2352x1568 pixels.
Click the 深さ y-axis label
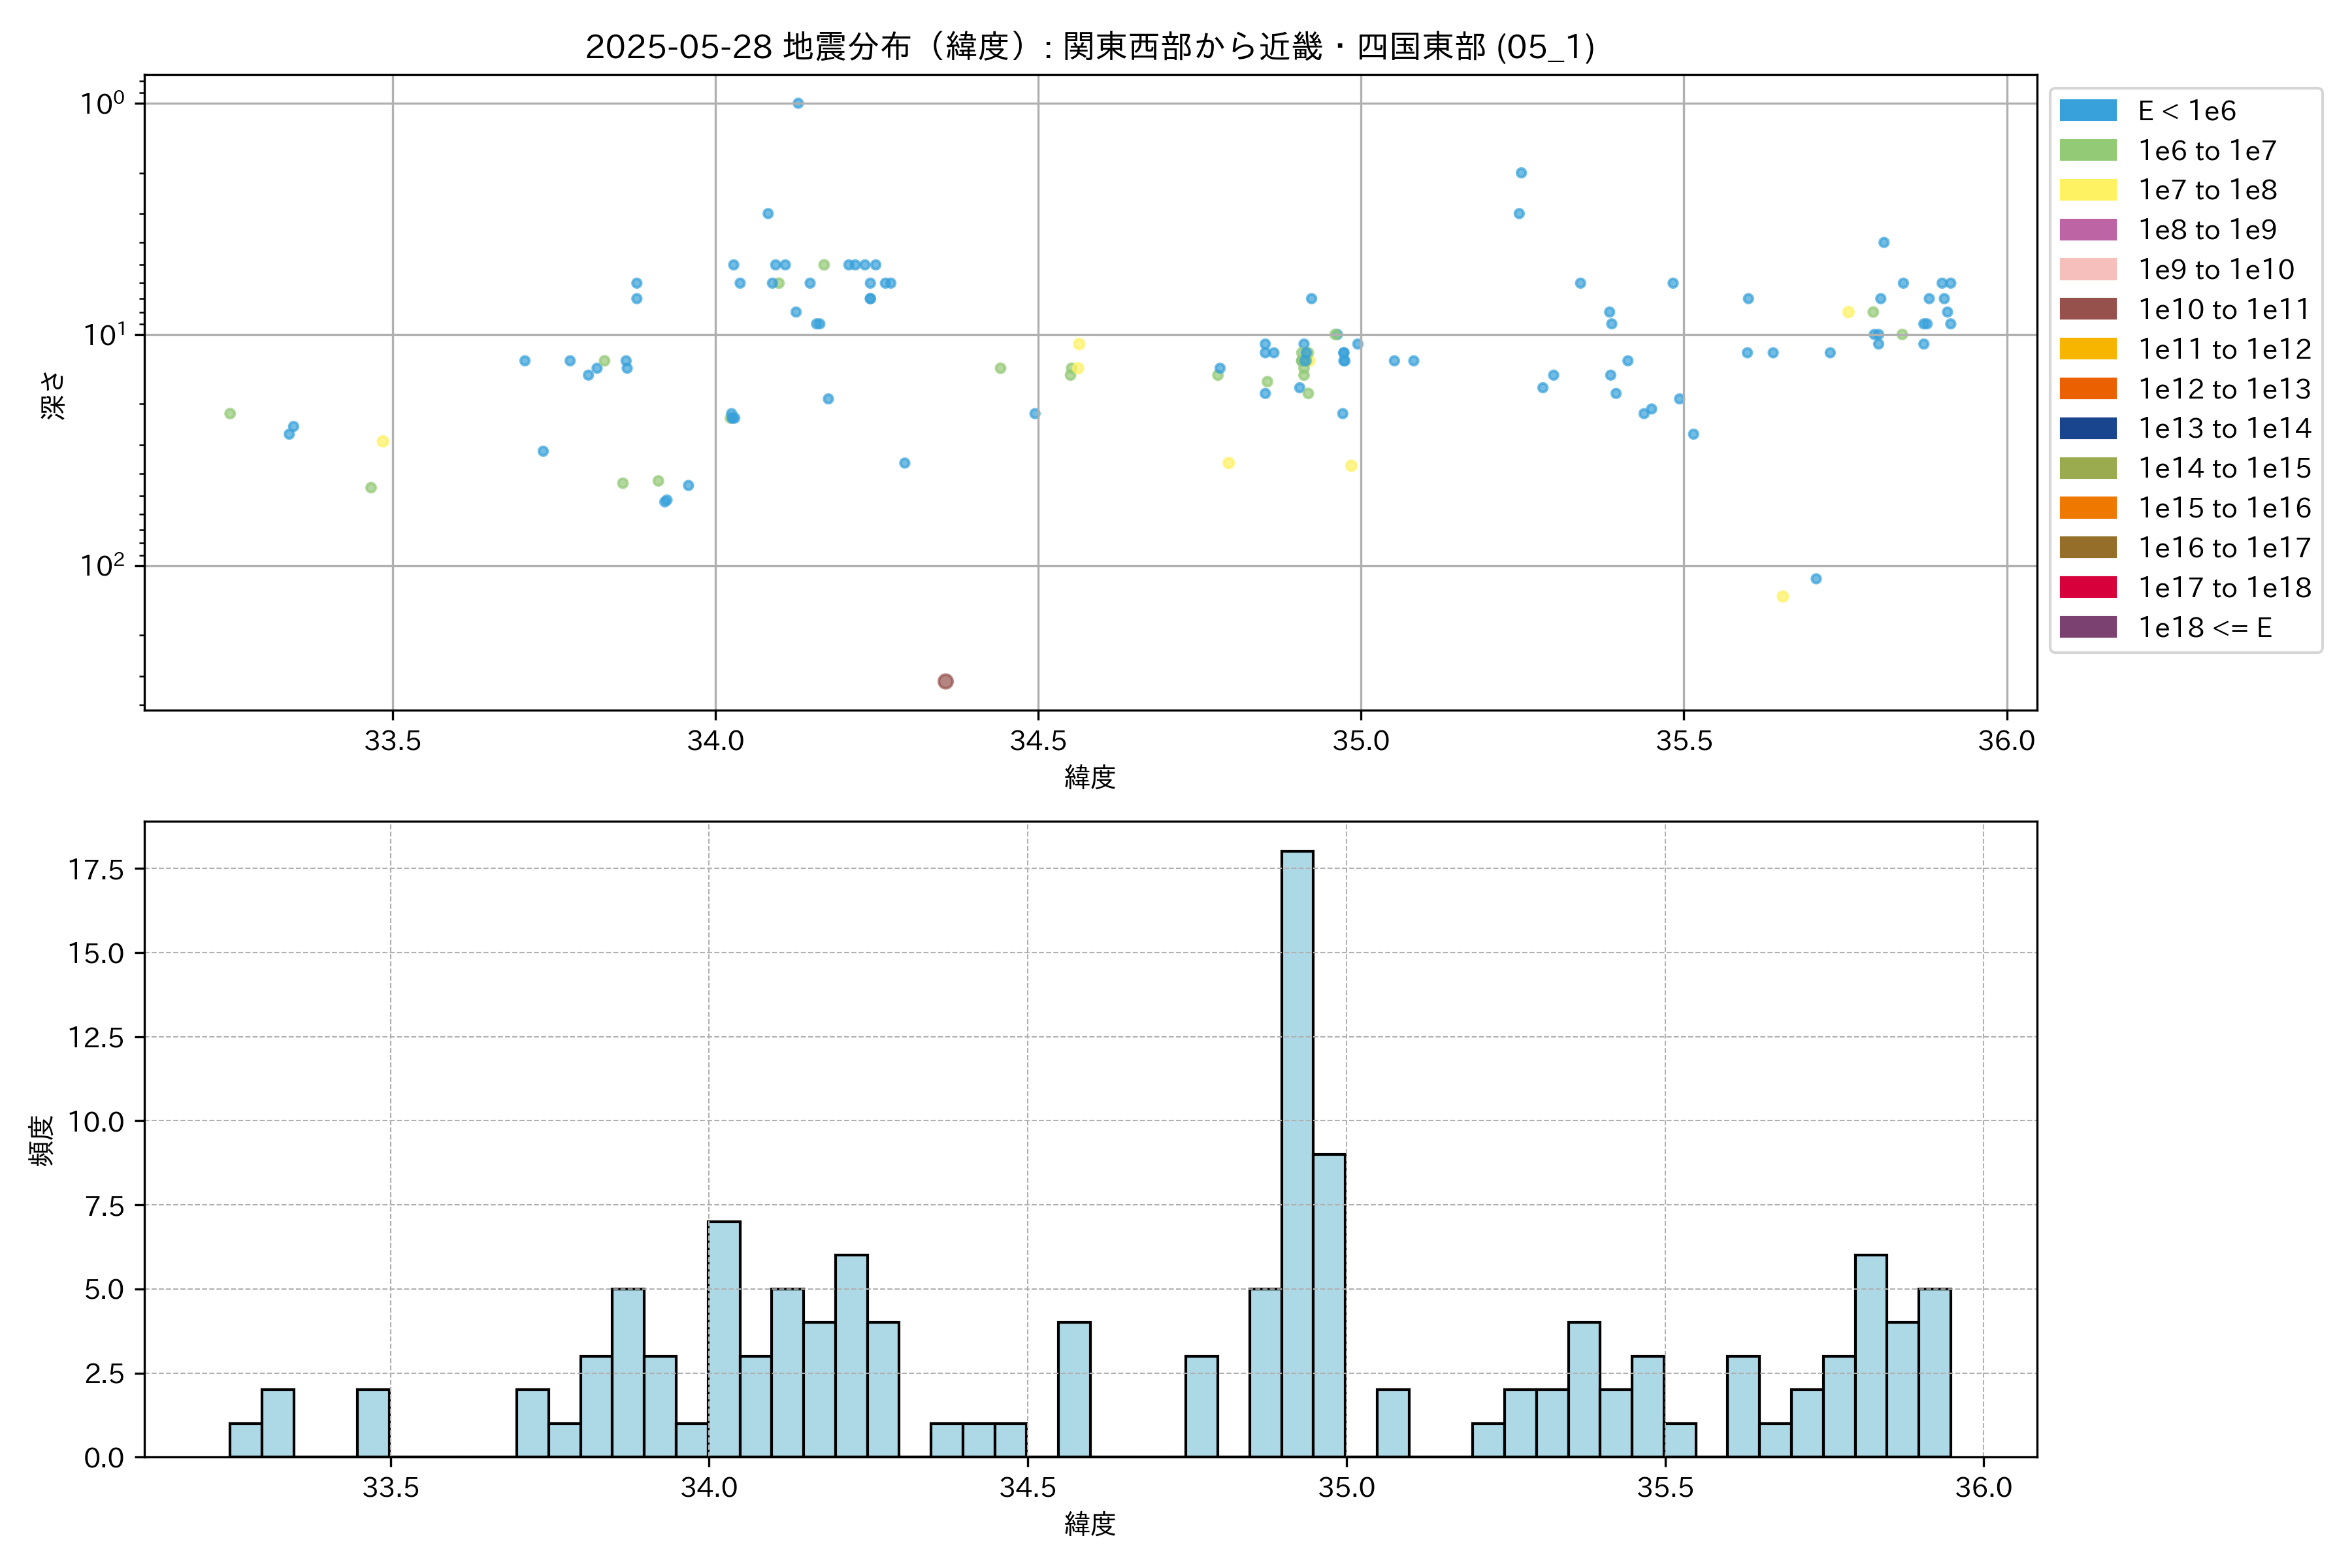click(52, 394)
